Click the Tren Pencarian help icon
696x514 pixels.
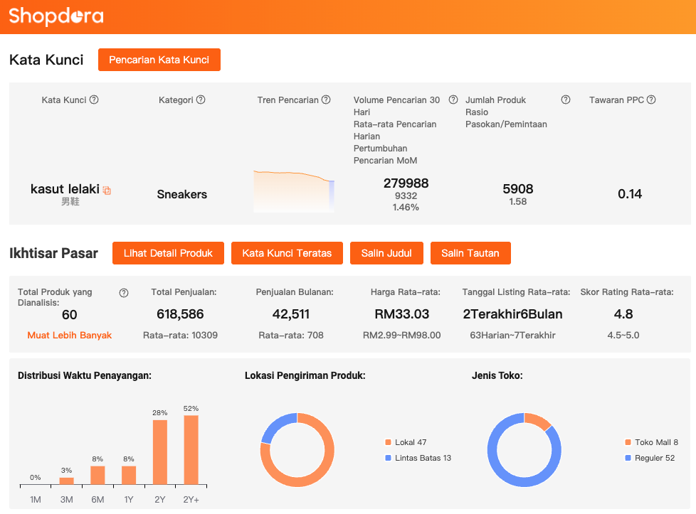tap(326, 100)
